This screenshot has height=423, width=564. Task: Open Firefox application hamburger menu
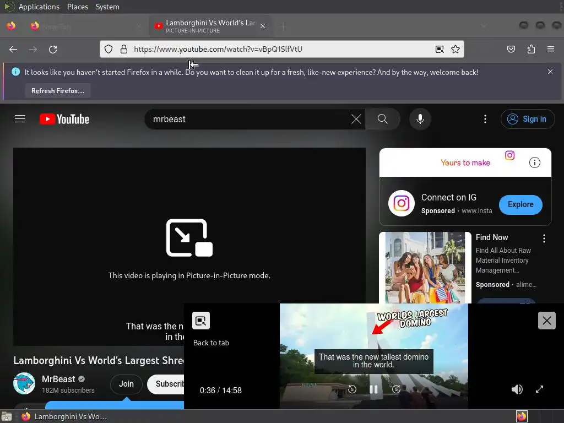[x=551, y=49]
